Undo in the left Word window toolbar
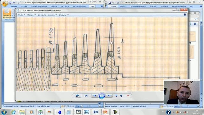Image resolution: width=204 pixels, height=115 pixels. pyautogui.click(x=13, y=3)
